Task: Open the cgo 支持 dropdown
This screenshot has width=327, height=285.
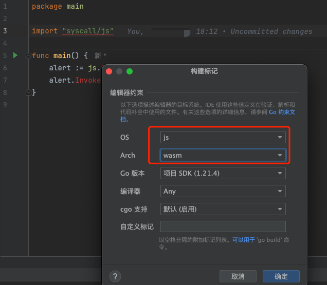Action: click(223, 209)
